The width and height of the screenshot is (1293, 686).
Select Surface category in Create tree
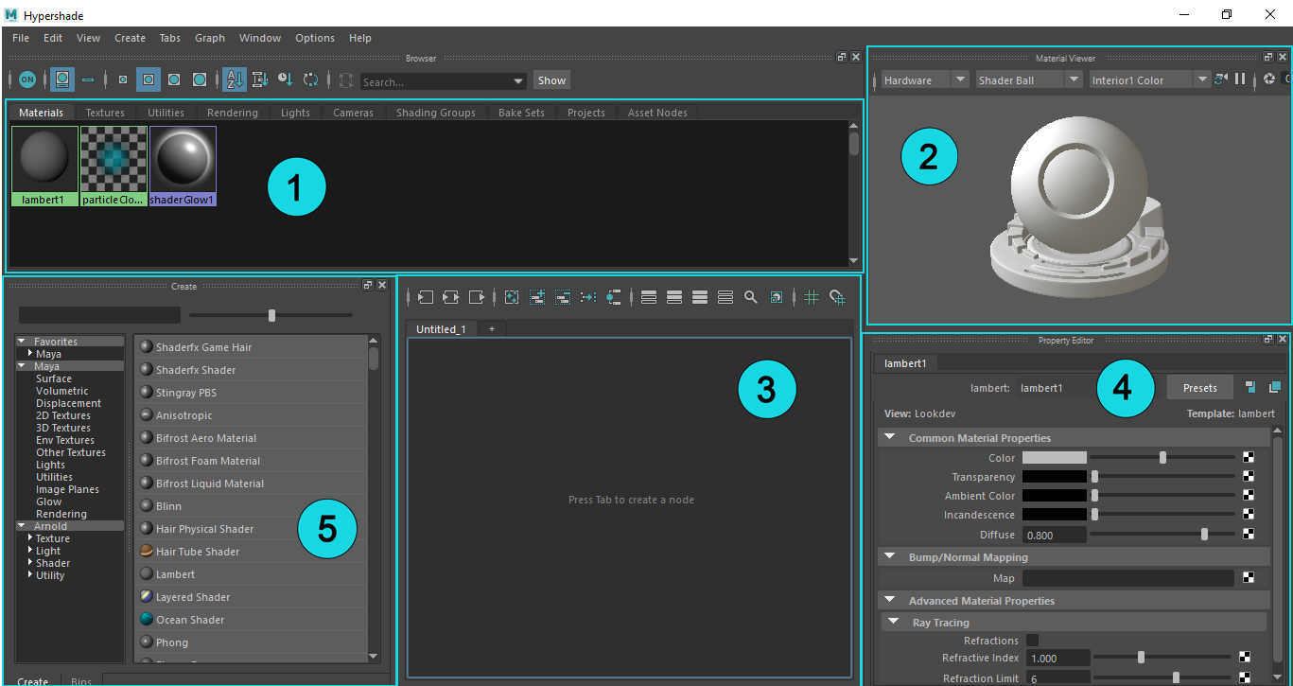[54, 378]
